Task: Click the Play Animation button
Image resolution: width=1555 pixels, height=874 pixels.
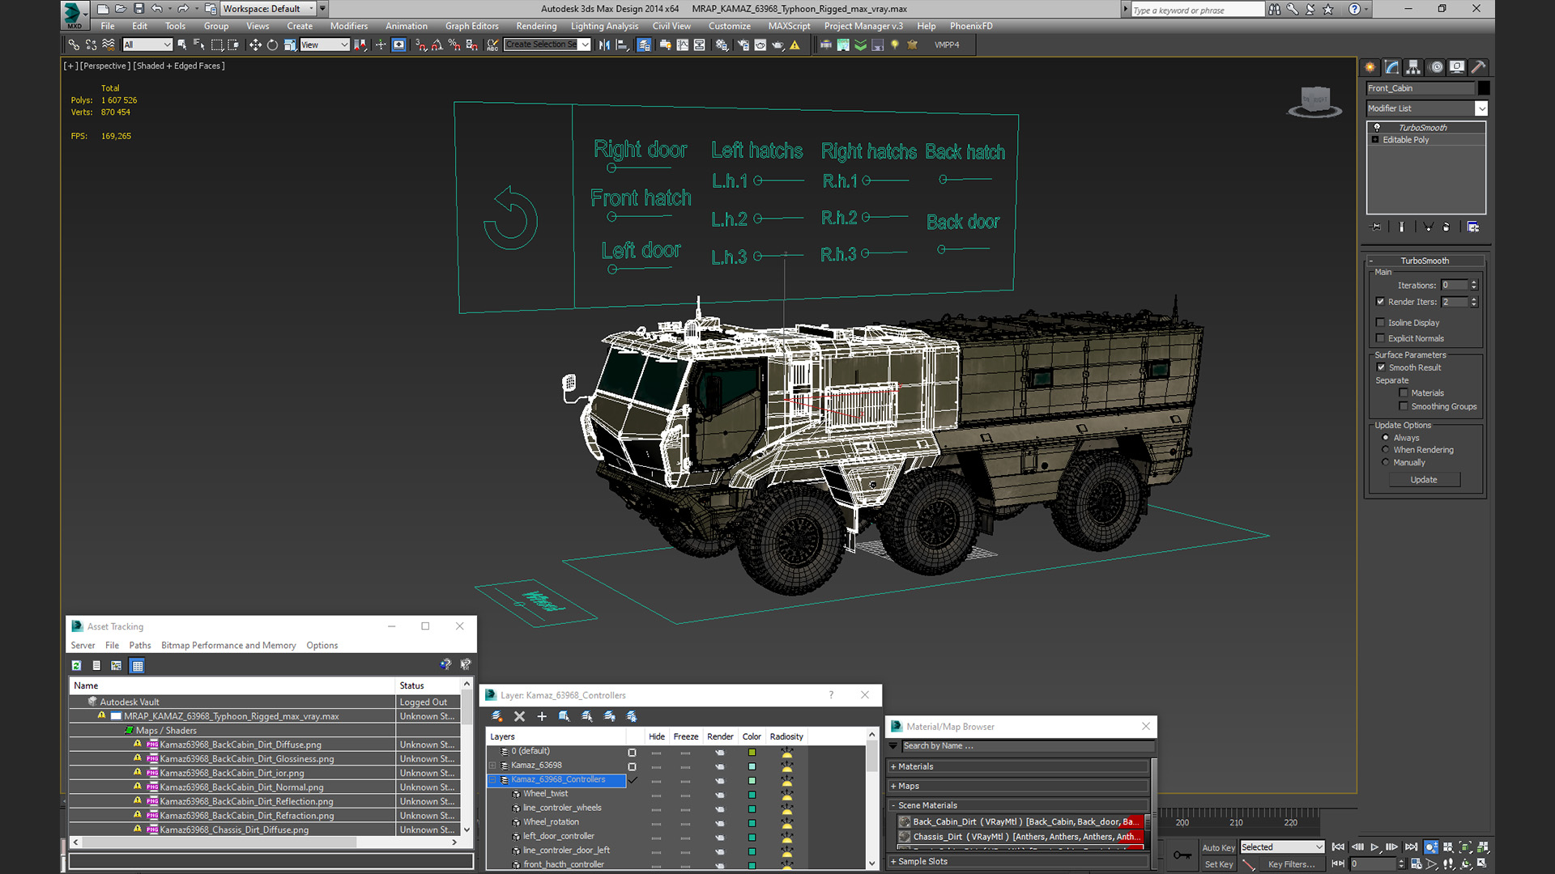Action: (x=1374, y=847)
